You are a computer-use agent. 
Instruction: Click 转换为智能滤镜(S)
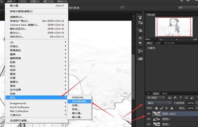(x=37, y=11)
